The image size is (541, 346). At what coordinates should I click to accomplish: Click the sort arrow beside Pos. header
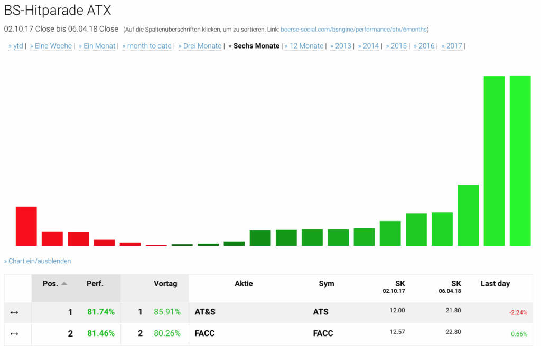coord(64,283)
